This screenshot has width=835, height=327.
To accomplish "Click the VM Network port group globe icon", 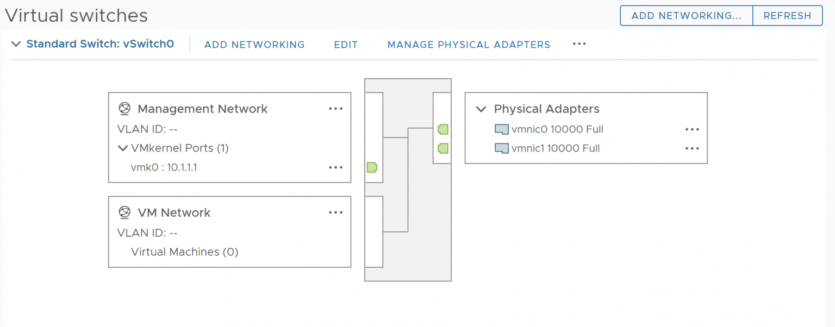I will tap(124, 212).
